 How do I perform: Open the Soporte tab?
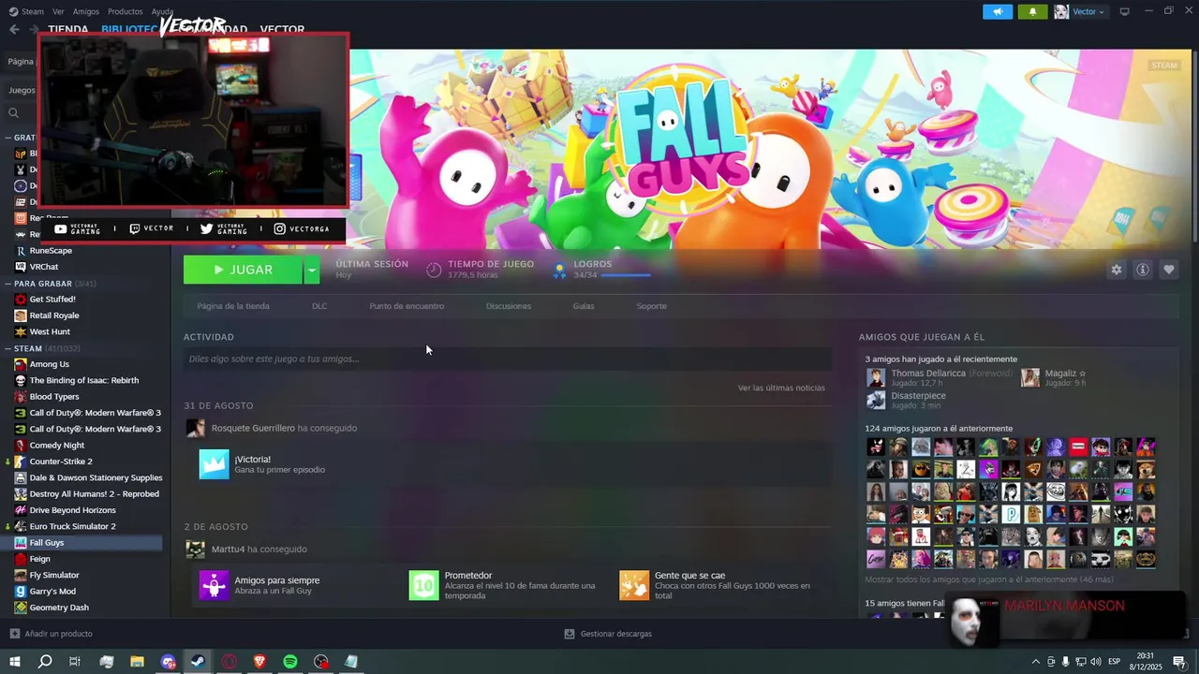tap(652, 306)
